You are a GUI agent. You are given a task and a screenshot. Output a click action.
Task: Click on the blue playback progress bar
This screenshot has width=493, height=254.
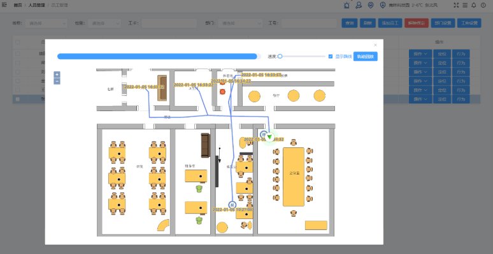[159, 57]
